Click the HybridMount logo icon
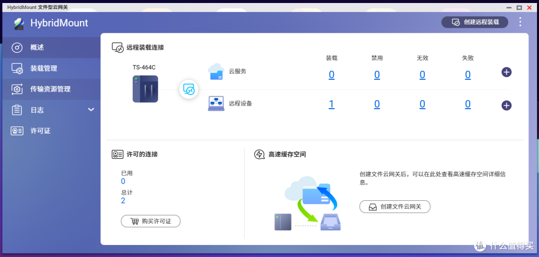This screenshot has height=257, width=539. tap(19, 23)
